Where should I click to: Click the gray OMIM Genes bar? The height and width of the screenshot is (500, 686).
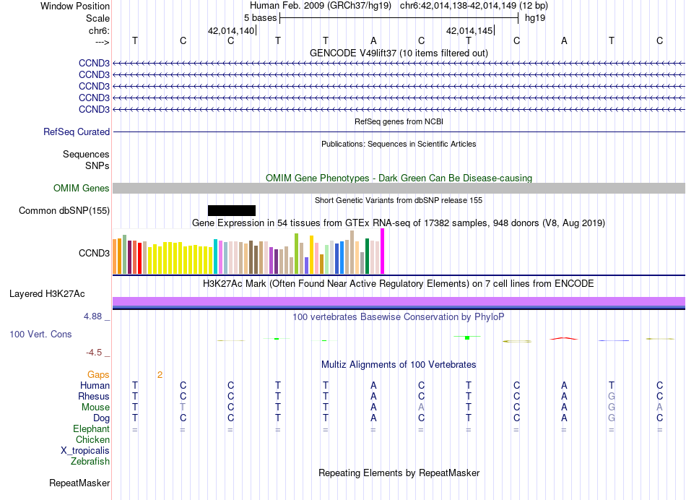point(399,189)
